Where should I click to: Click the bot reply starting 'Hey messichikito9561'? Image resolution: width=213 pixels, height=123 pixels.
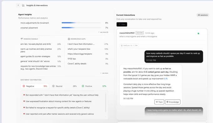point(151,85)
